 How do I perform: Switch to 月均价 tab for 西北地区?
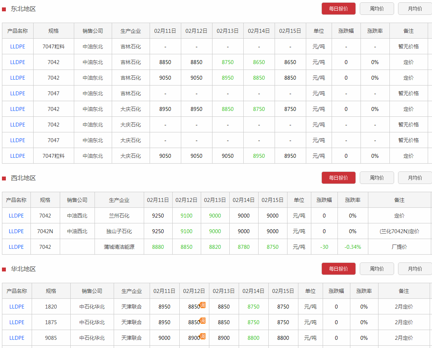coord(415,178)
